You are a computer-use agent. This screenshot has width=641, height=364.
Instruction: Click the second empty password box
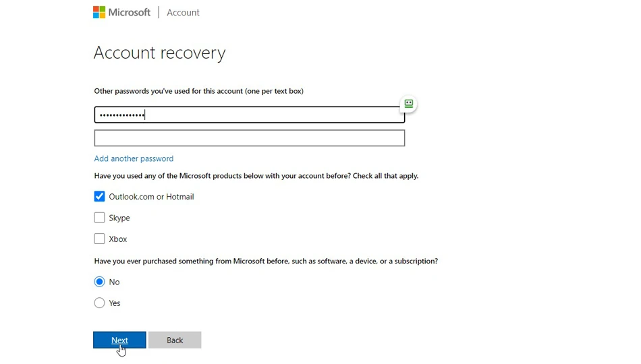pos(250,138)
